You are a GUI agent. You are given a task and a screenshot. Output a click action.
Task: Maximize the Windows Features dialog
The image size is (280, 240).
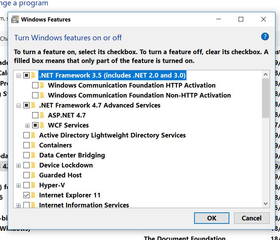pos(241,19)
